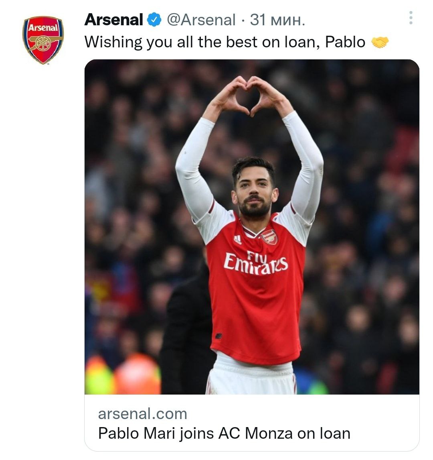Click the bold Arsenal display name
Screen dimensions: 433x460
point(113,20)
